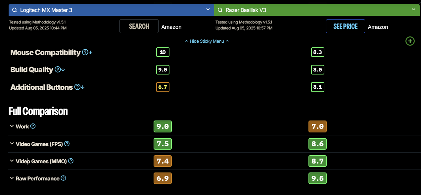
Task: Click Razer FPS score 8.6
Action: (318, 144)
